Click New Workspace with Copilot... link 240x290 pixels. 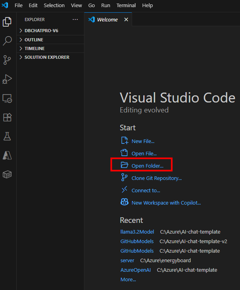pyautogui.click(x=166, y=203)
